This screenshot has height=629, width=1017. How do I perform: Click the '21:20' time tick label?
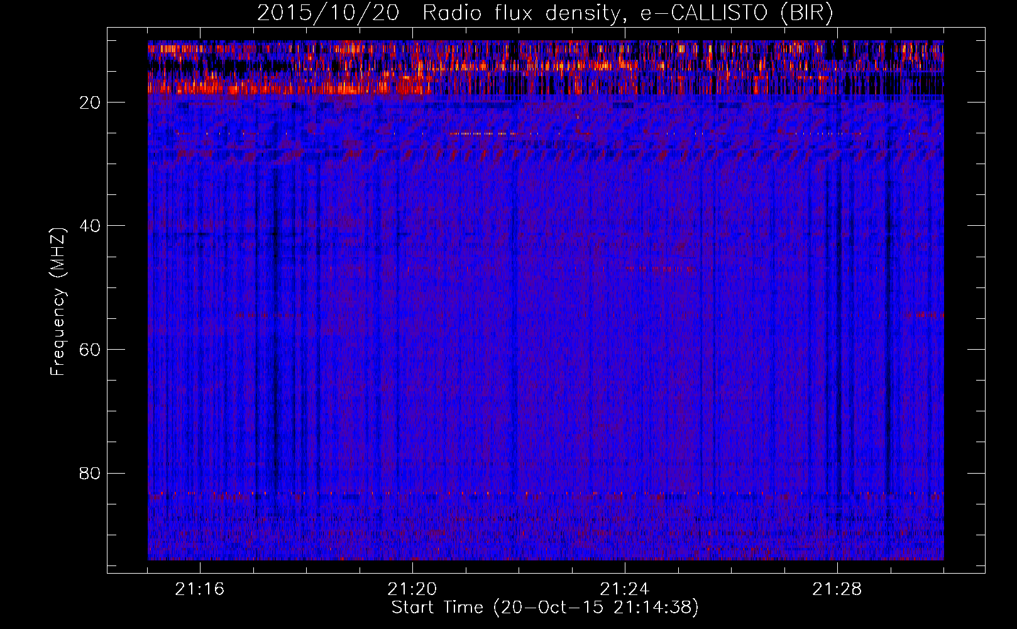click(x=412, y=589)
